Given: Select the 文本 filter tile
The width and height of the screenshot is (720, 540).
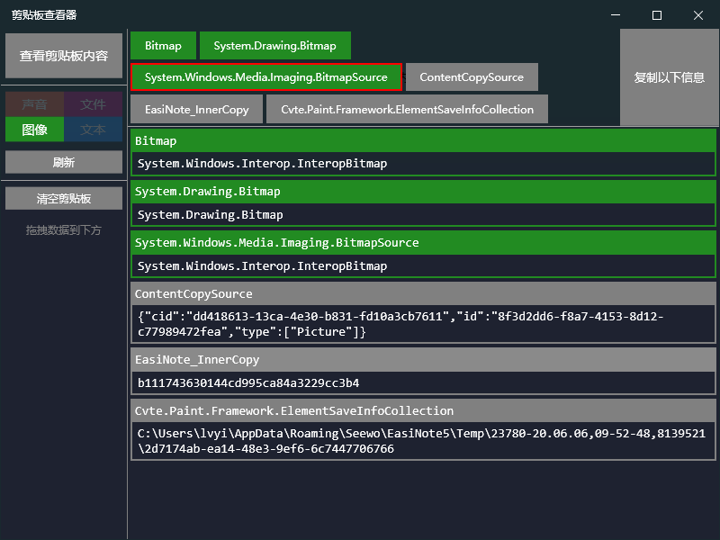Looking at the screenshot, I should click(94, 129).
